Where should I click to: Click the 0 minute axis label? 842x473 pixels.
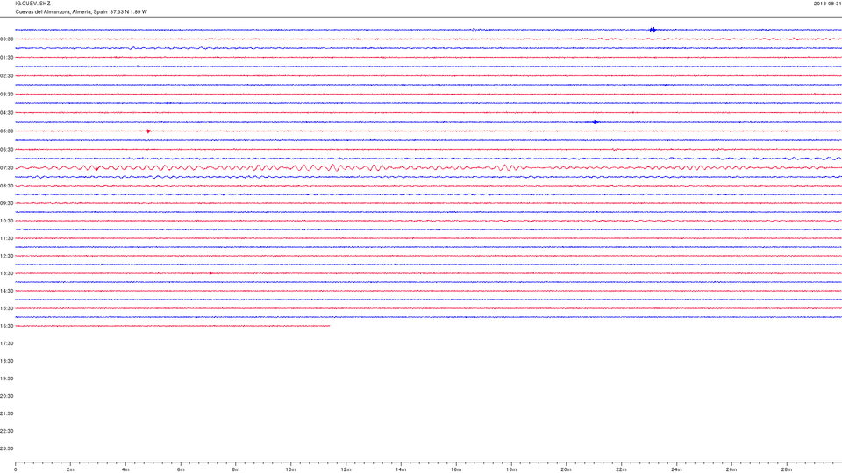pos(16,469)
